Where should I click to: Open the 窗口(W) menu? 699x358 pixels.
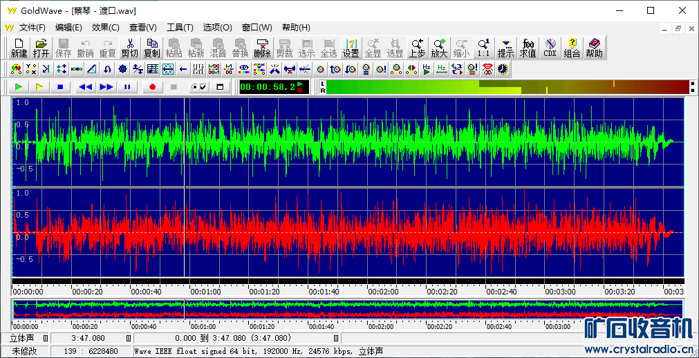[x=257, y=28]
